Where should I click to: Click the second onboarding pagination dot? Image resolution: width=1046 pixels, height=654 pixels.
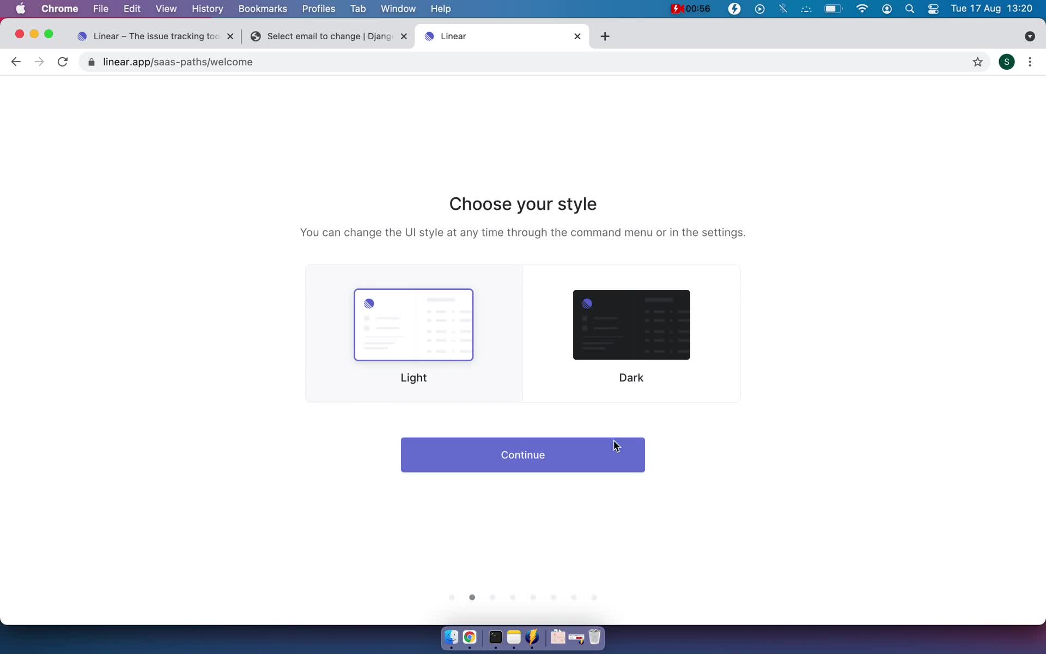[x=472, y=597]
